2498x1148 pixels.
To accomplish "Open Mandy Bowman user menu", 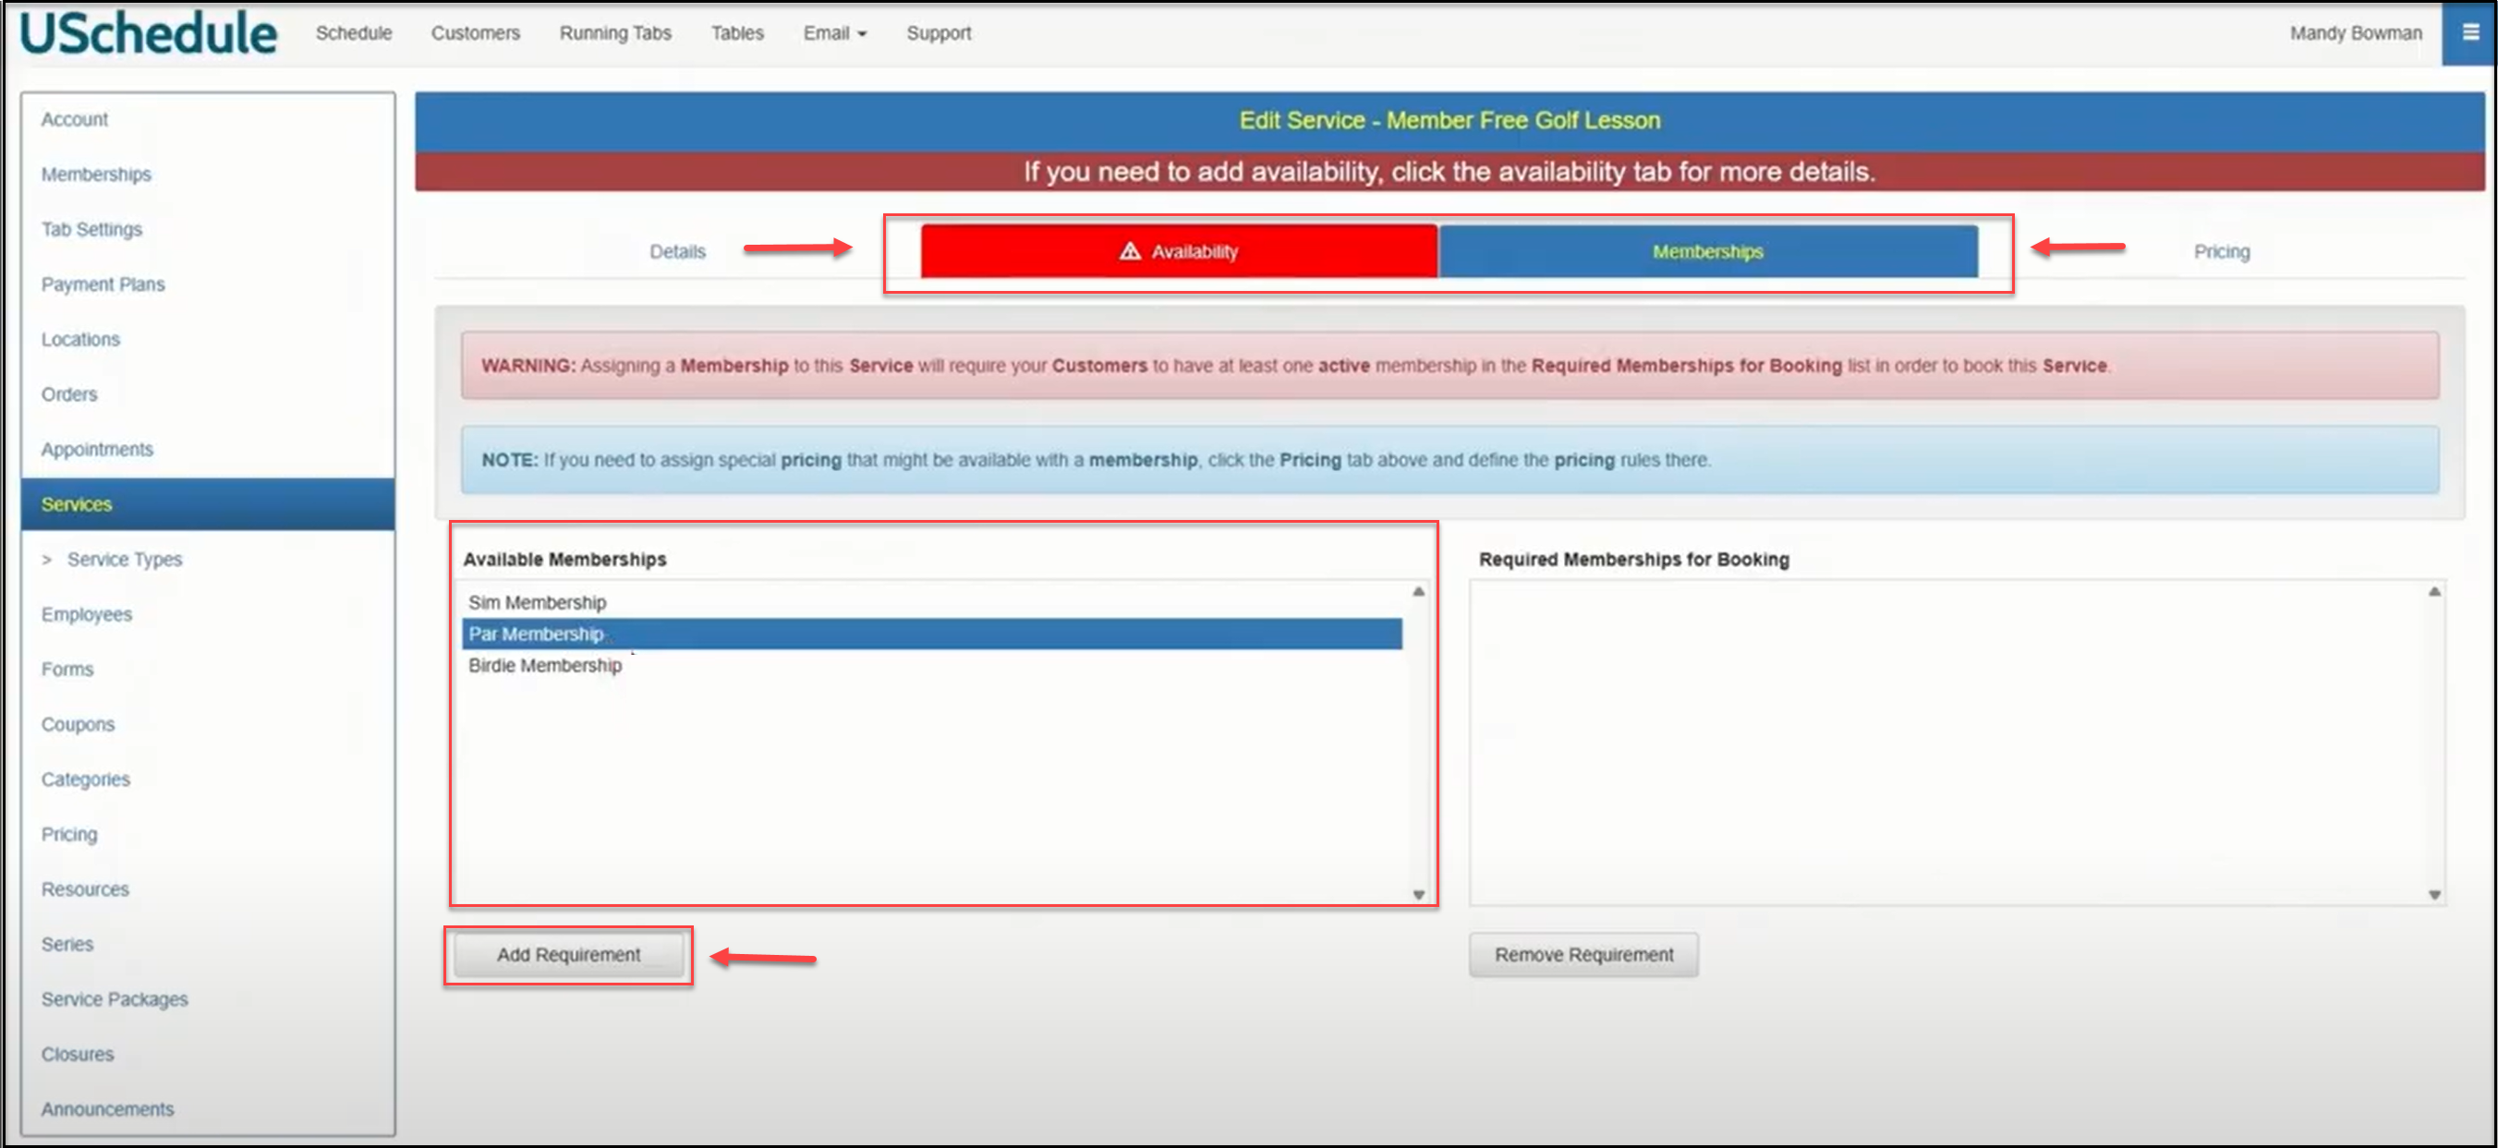I will [2355, 33].
